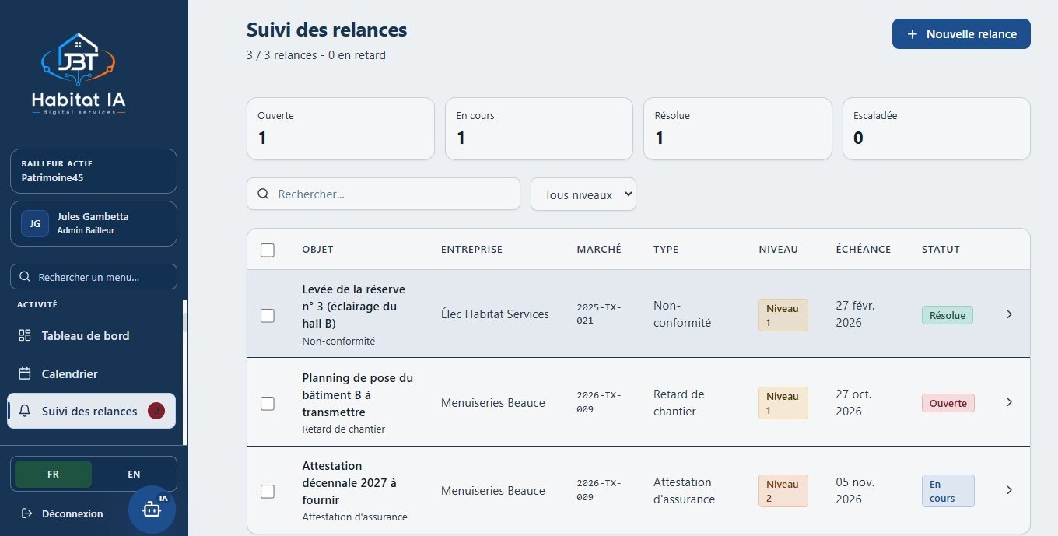Filter by the Ouverte status card
1058x536 pixels.
point(341,128)
